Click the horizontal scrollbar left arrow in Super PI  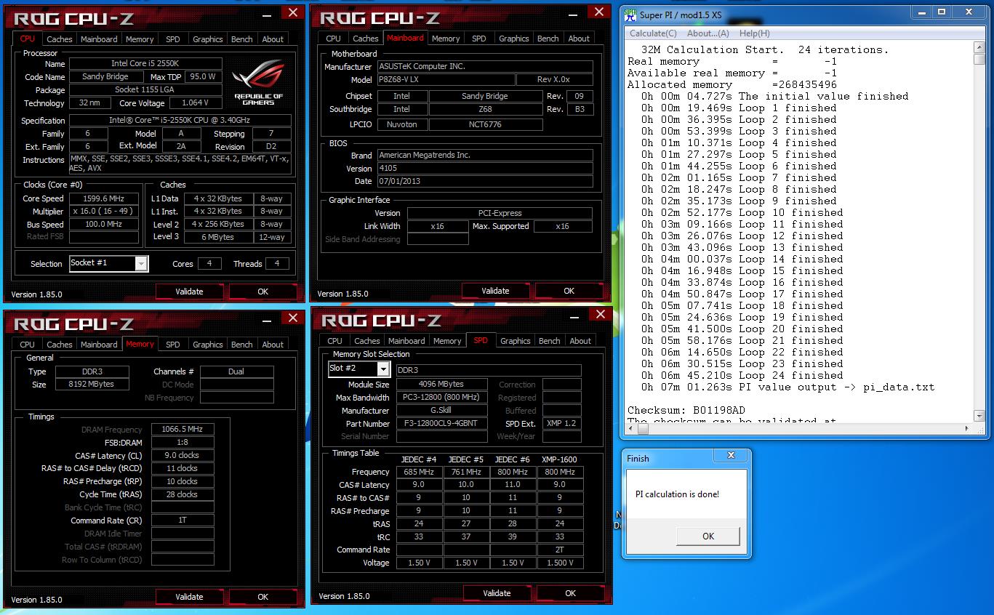click(x=630, y=429)
